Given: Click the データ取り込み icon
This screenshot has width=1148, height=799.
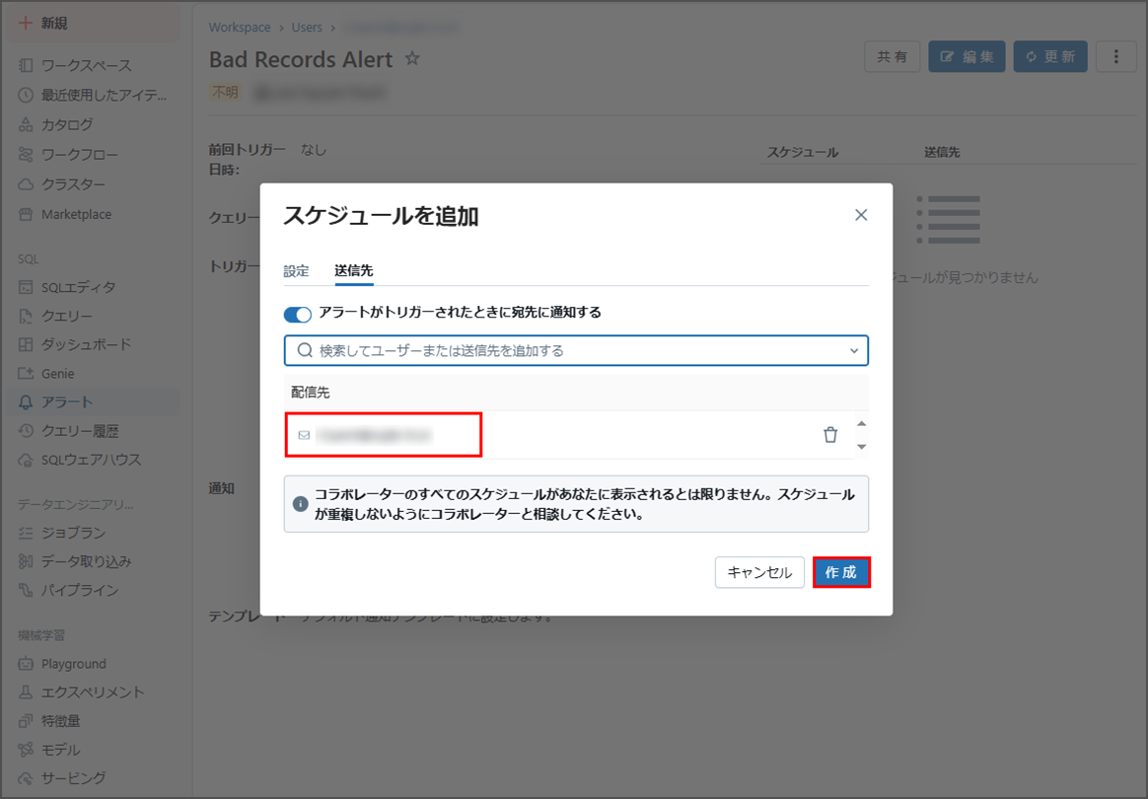Looking at the screenshot, I should (26, 561).
